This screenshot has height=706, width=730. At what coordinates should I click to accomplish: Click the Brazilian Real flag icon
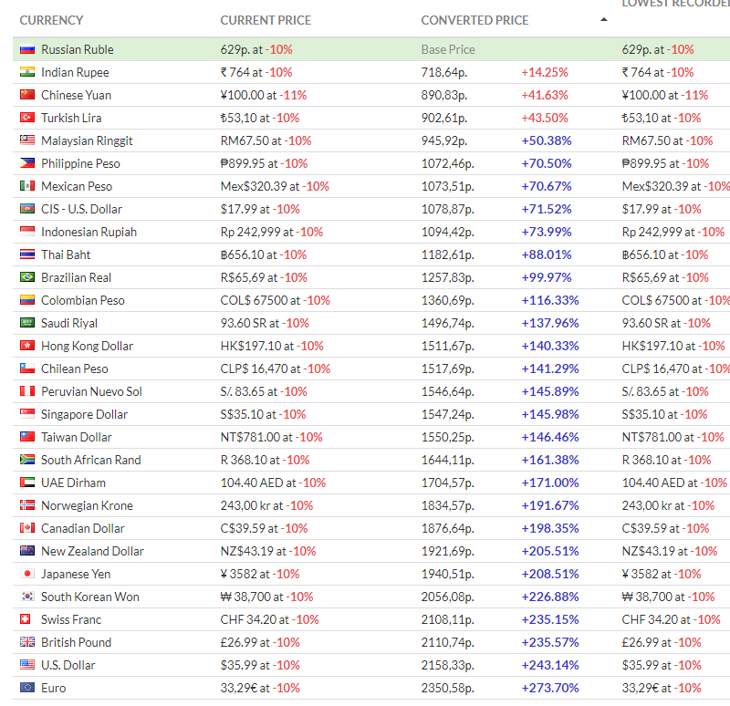click(x=26, y=277)
